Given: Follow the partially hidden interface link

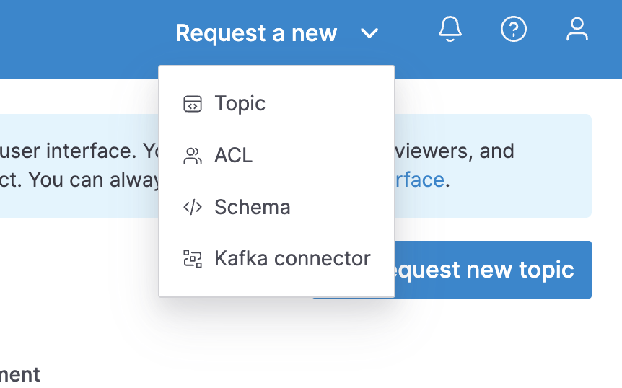Looking at the screenshot, I should coord(419,179).
